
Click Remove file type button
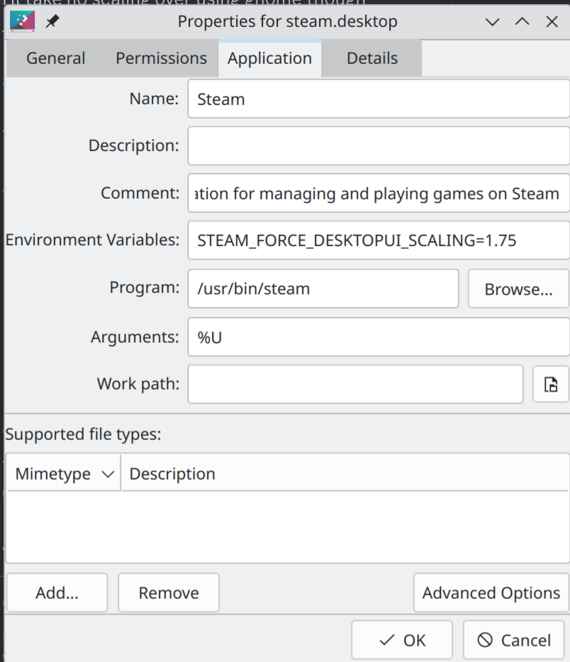(169, 592)
